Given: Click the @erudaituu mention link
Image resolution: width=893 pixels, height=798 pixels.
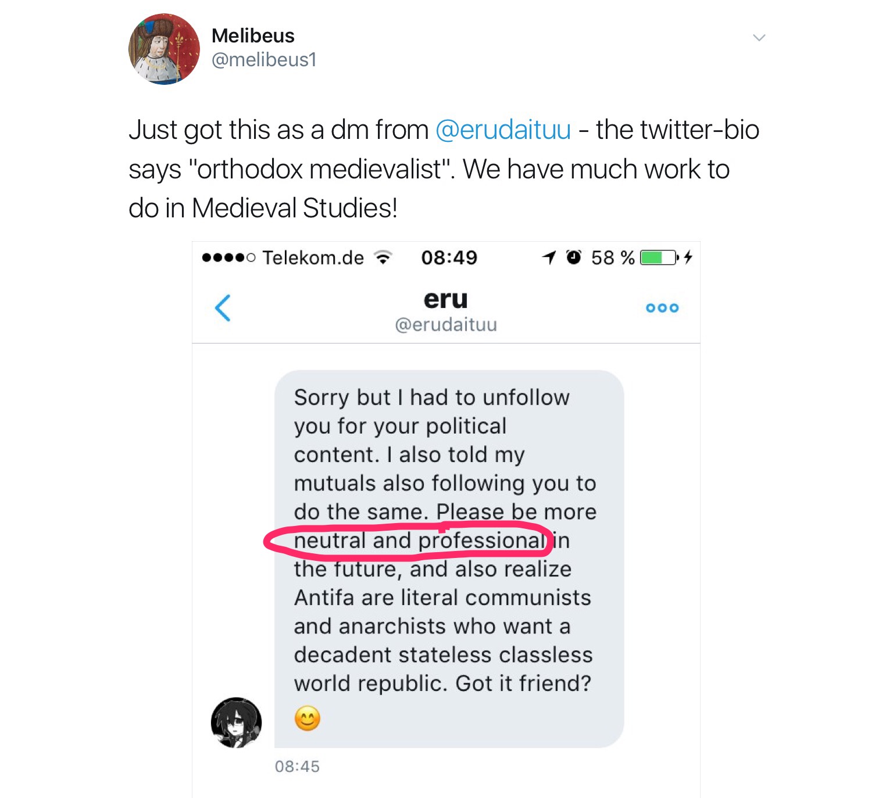Looking at the screenshot, I should point(503,130).
